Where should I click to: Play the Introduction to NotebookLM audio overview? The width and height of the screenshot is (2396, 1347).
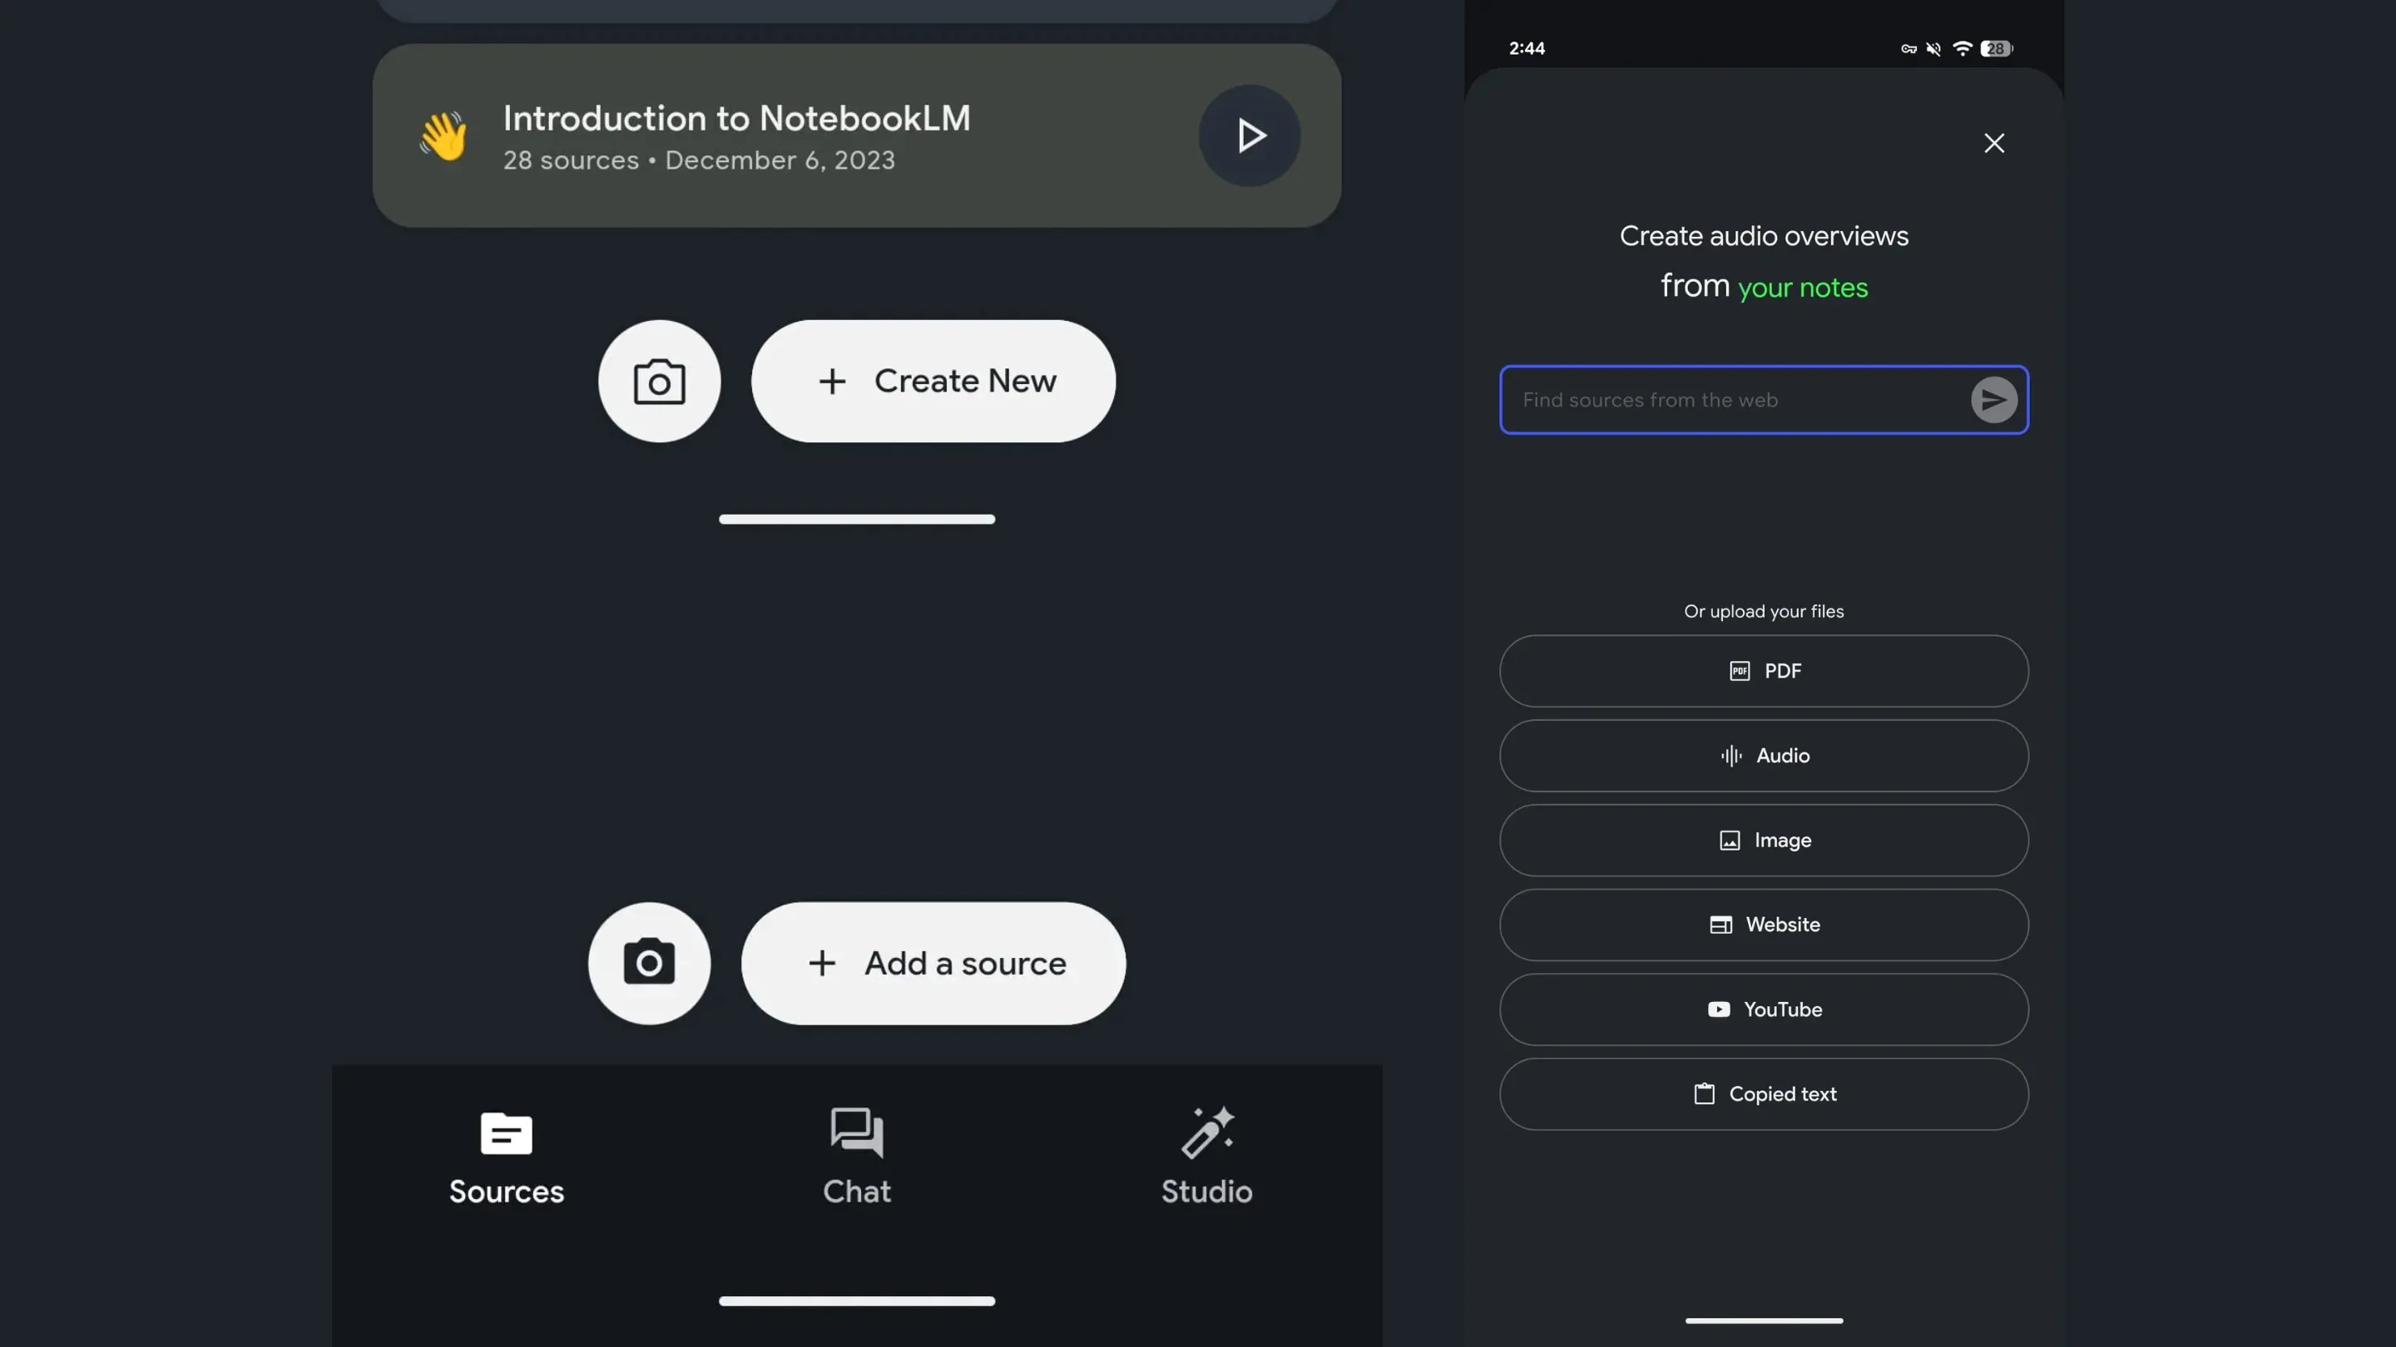pos(1249,136)
